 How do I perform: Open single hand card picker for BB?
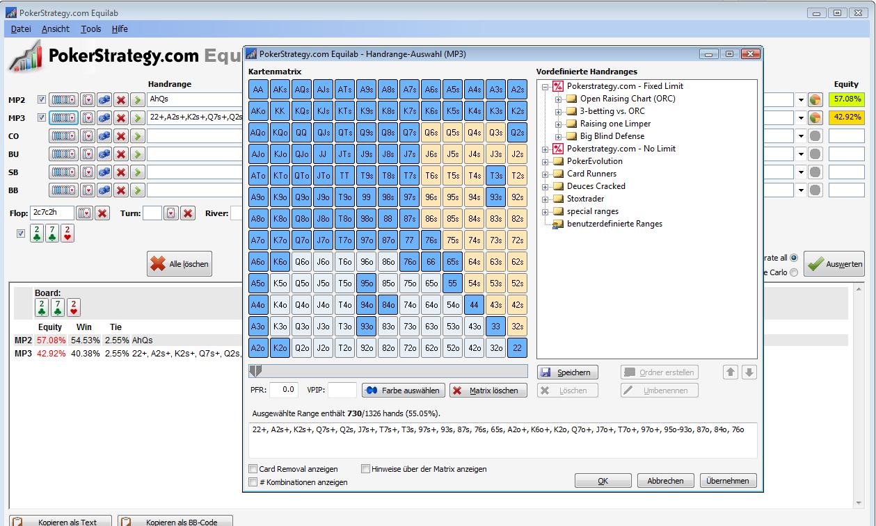click(88, 190)
